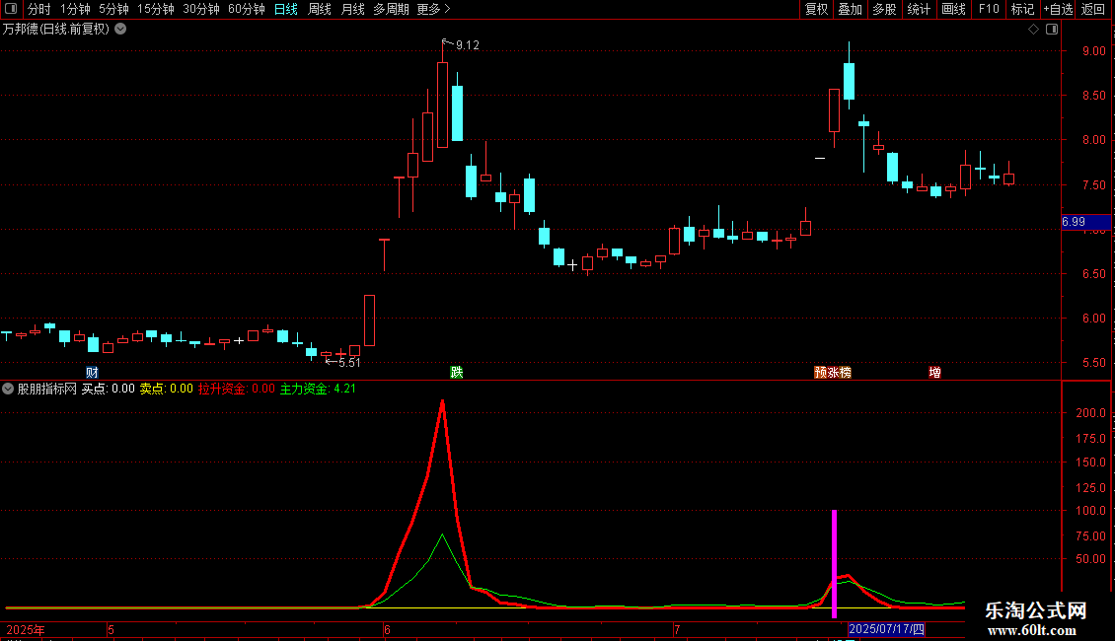Click the 财 info marker below chart

click(x=92, y=373)
